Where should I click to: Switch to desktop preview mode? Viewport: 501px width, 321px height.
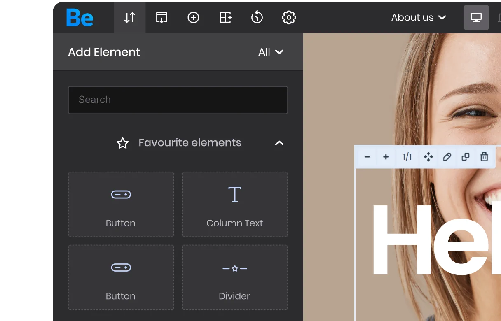[476, 18]
